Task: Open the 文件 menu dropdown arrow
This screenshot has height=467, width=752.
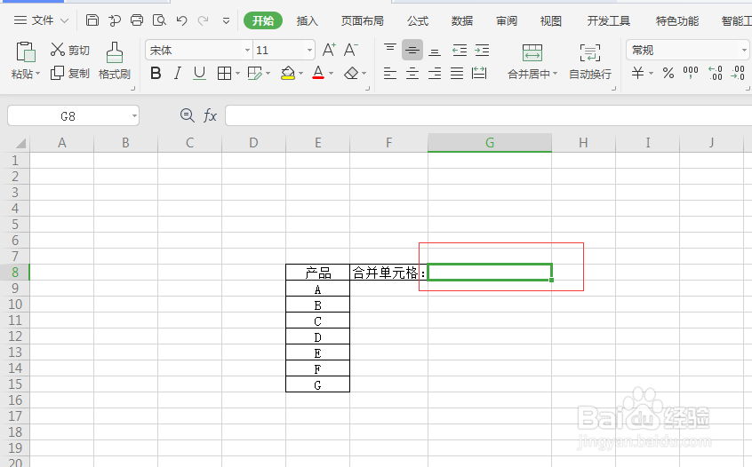Action: [x=64, y=20]
